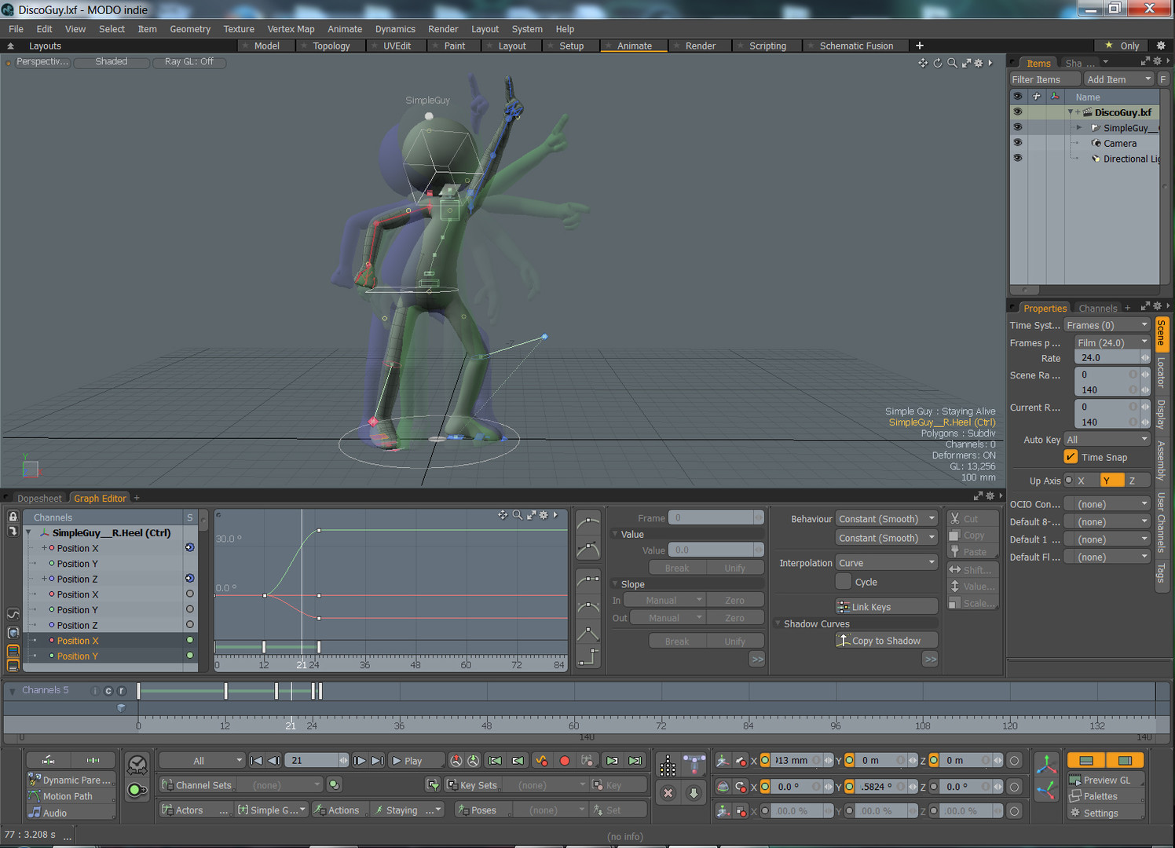The height and width of the screenshot is (848, 1175).
Task: Click the record keyframe button in transport
Action: 564,760
